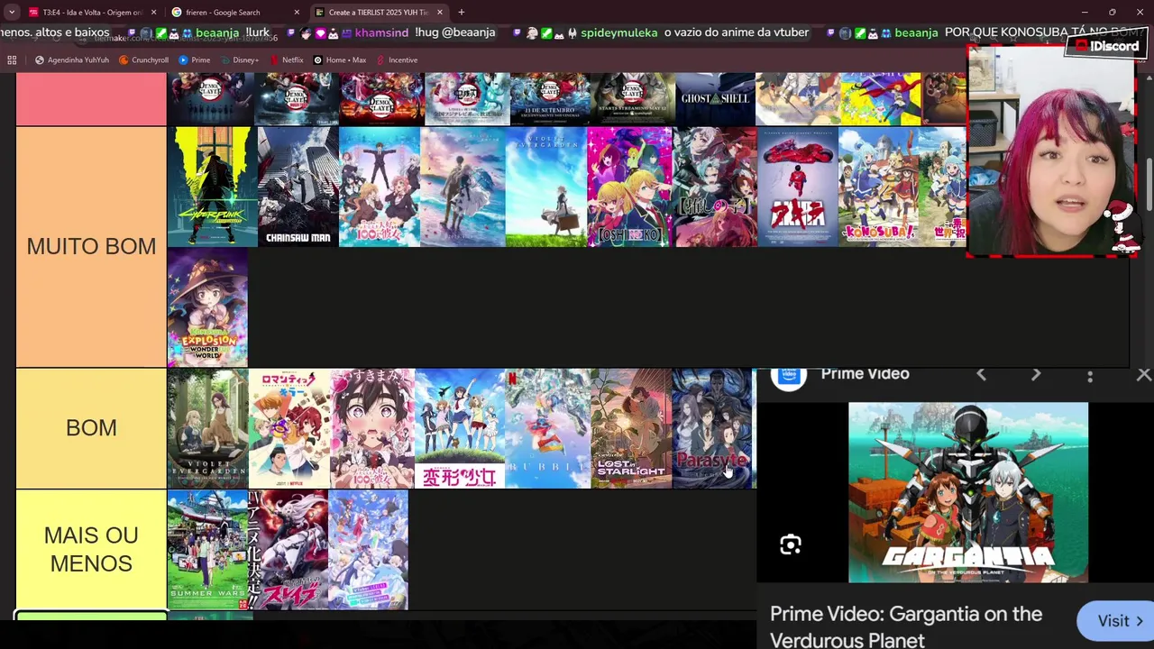Screen dimensions: 1154x649
Task: Click the Prime Video source name
Action: [x=865, y=373]
